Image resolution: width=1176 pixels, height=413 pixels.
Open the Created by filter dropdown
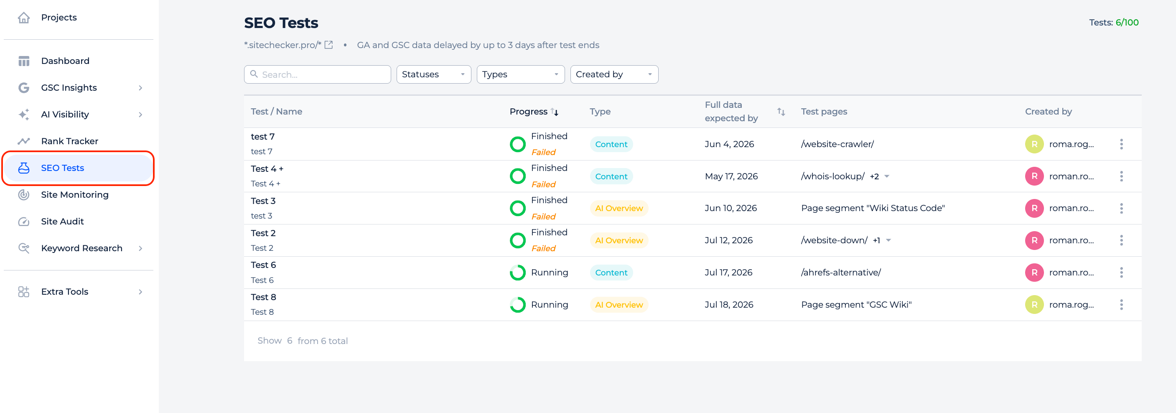pyautogui.click(x=614, y=74)
